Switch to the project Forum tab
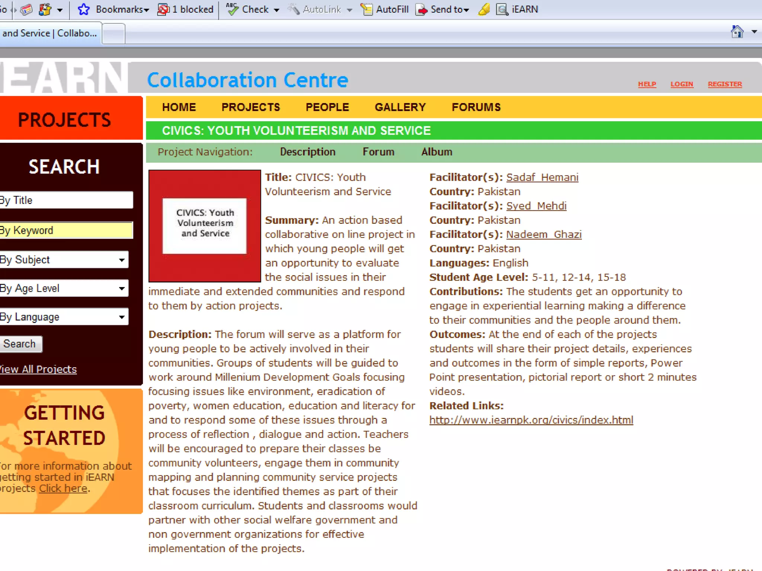Viewport: 762px width, 571px height. click(378, 152)
